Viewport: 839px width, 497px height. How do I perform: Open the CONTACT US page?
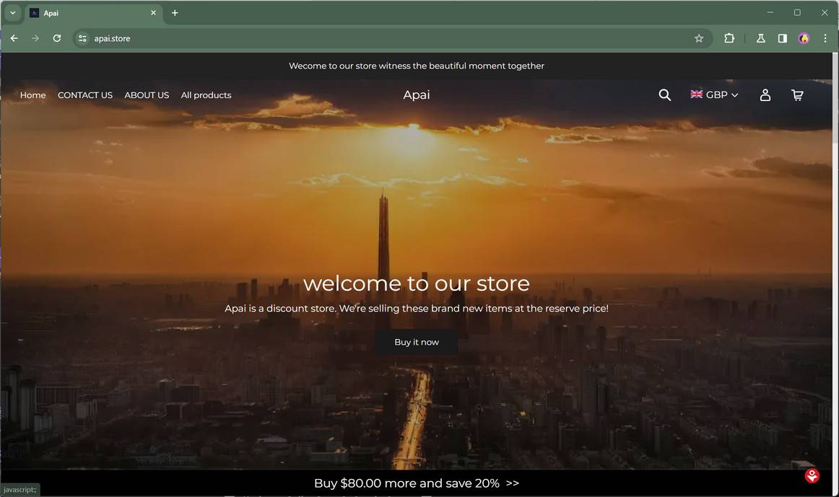click(85, 95)
